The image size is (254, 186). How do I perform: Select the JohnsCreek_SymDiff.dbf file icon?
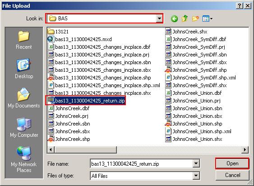(168, 39)
